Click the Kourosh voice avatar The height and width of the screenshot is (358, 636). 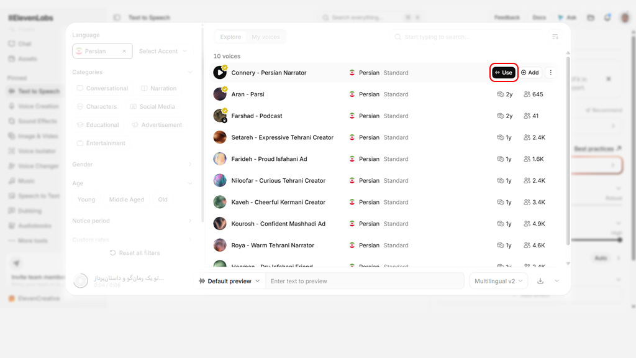(220, 223)
